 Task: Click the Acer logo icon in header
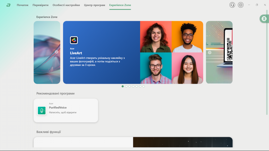8,5
